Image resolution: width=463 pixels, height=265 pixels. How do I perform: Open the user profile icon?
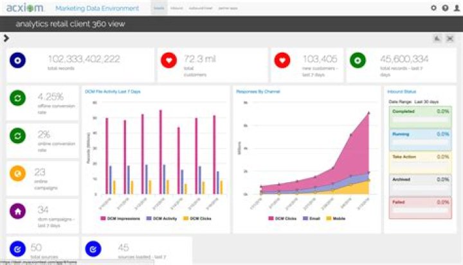[455, 8]
